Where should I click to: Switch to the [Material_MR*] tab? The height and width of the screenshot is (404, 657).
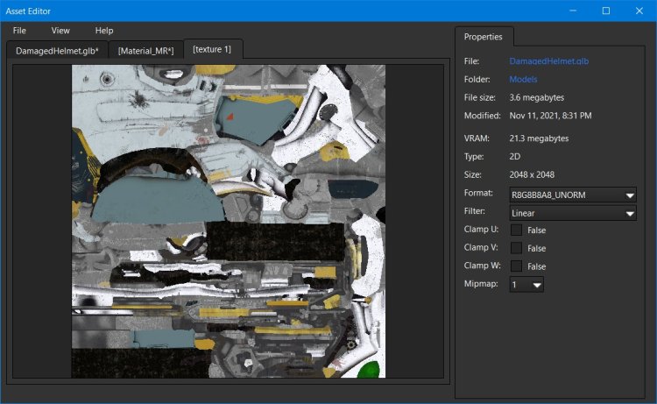[145, 51]
